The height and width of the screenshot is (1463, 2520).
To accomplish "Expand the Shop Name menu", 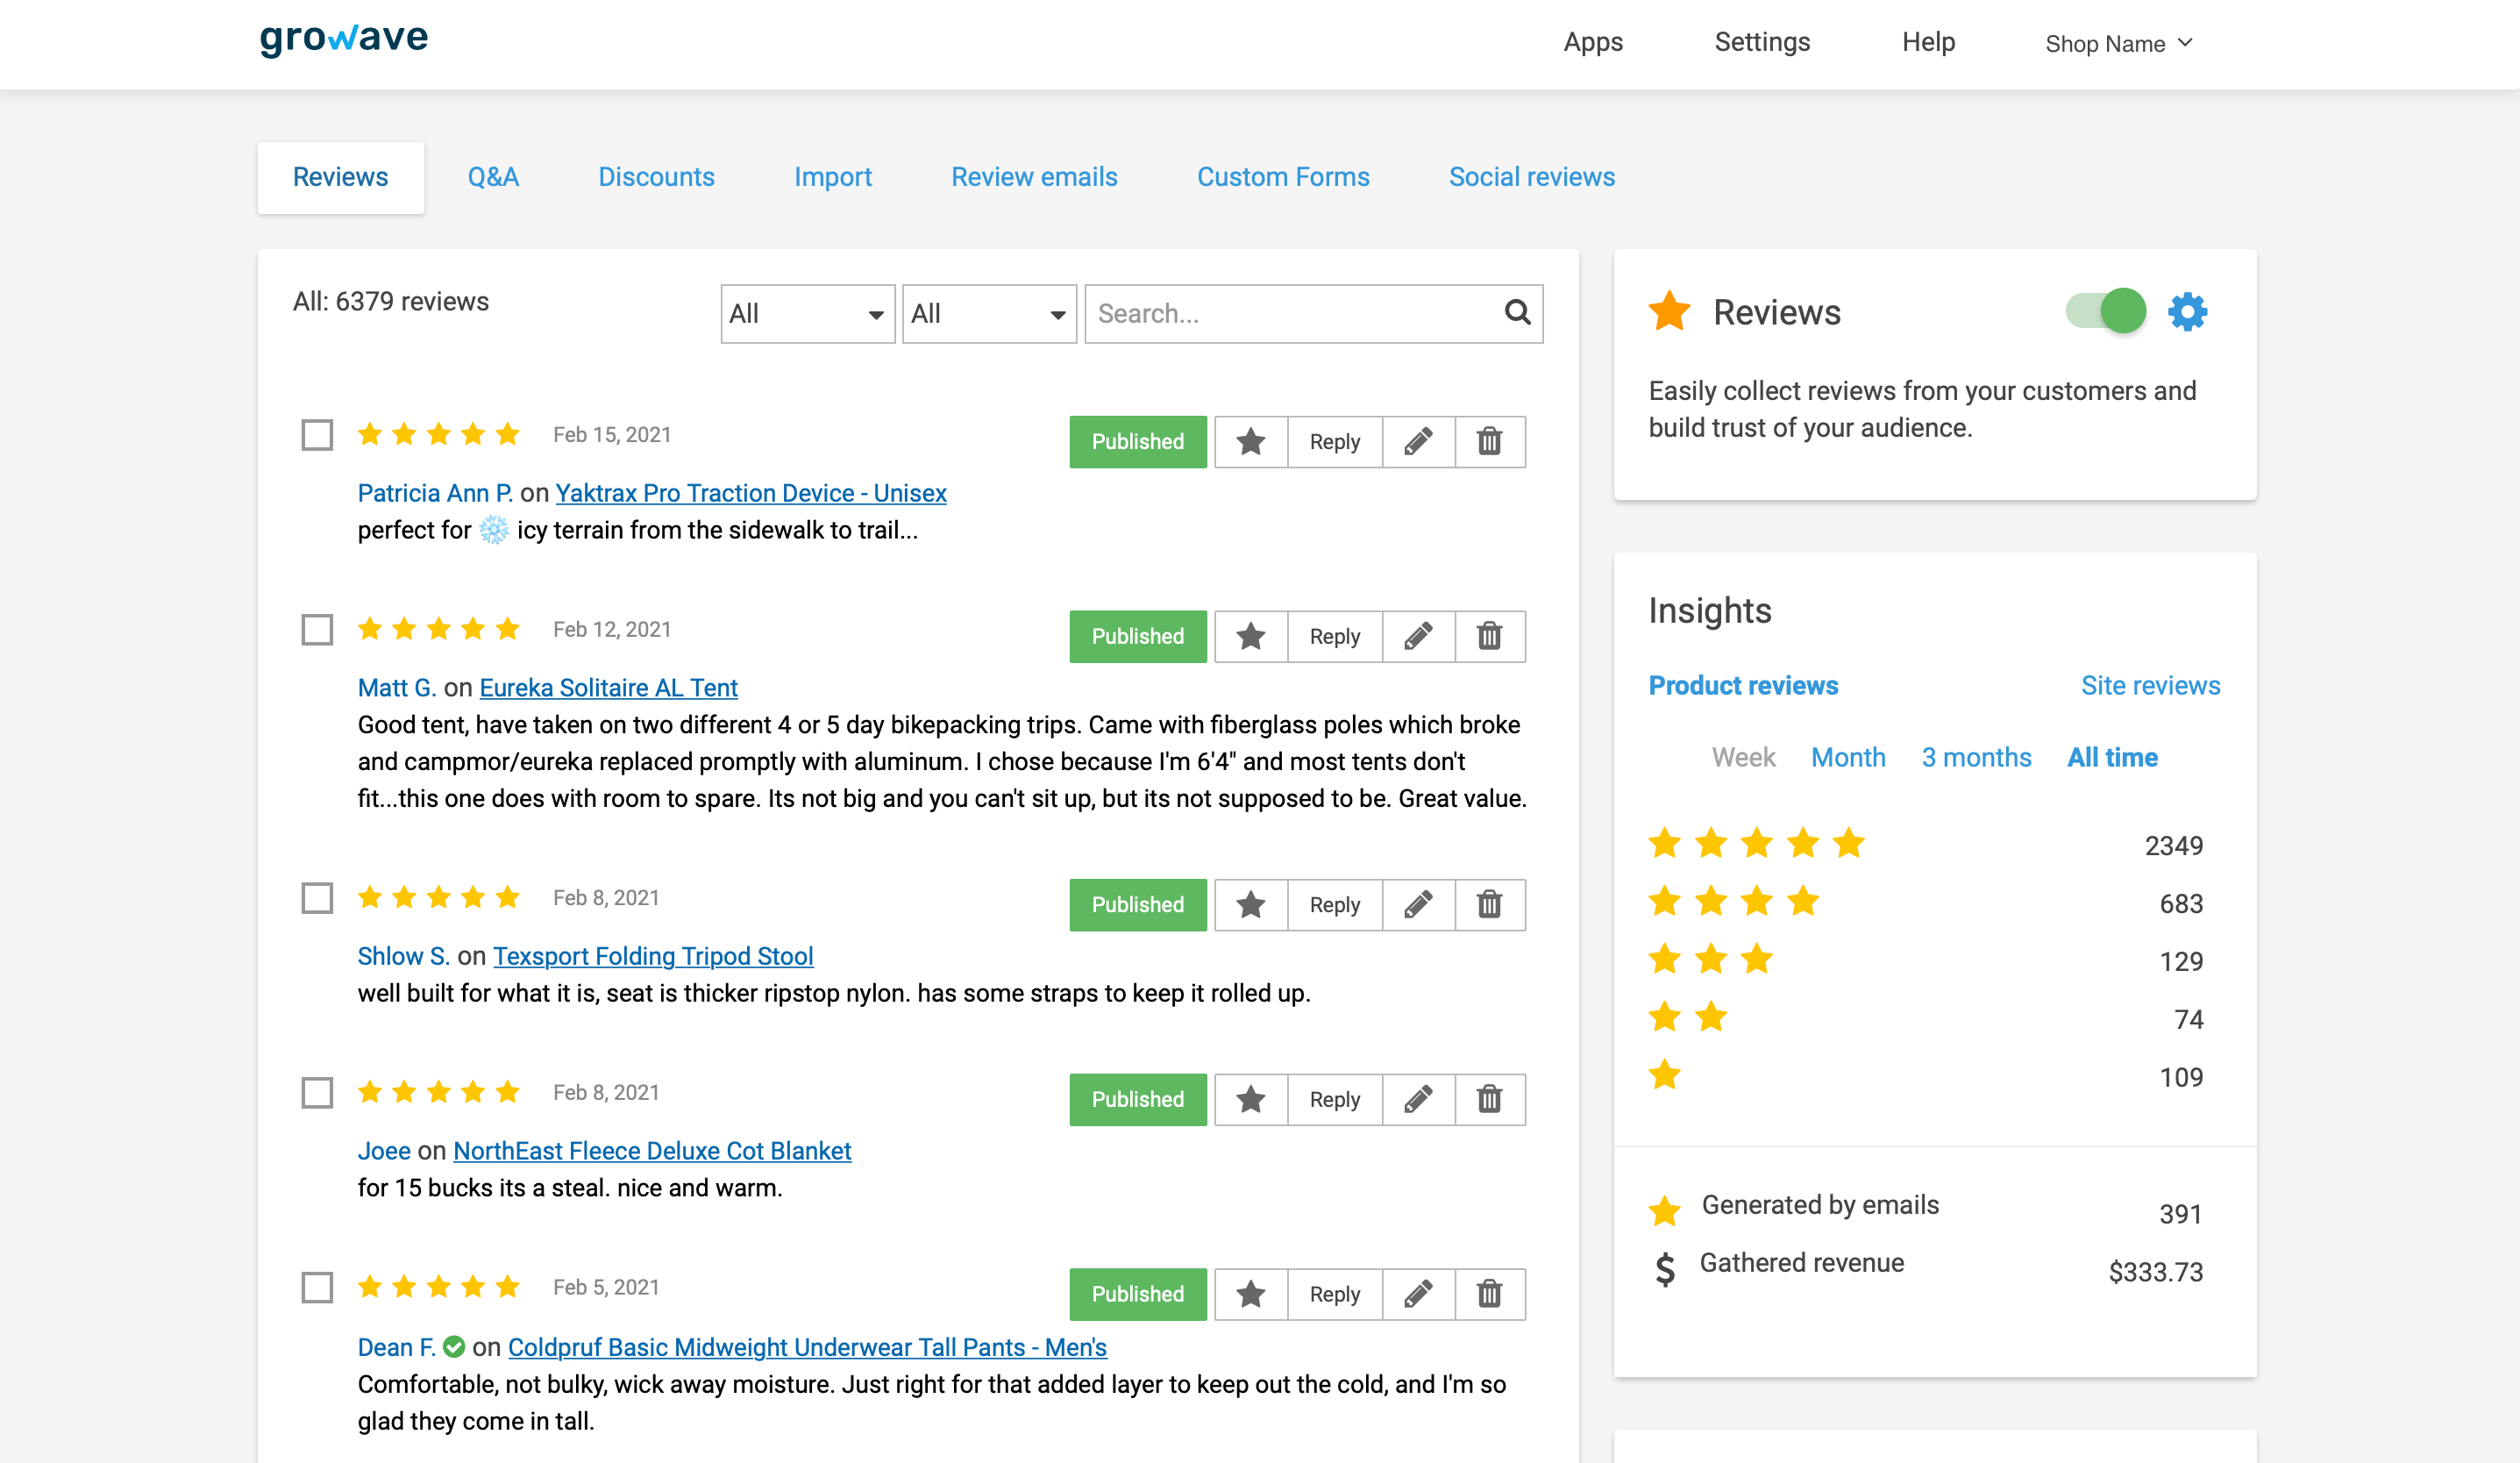I will pyautogui.click(x=2118, y=44).
